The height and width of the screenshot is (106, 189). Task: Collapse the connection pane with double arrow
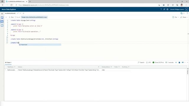(6, 17)
